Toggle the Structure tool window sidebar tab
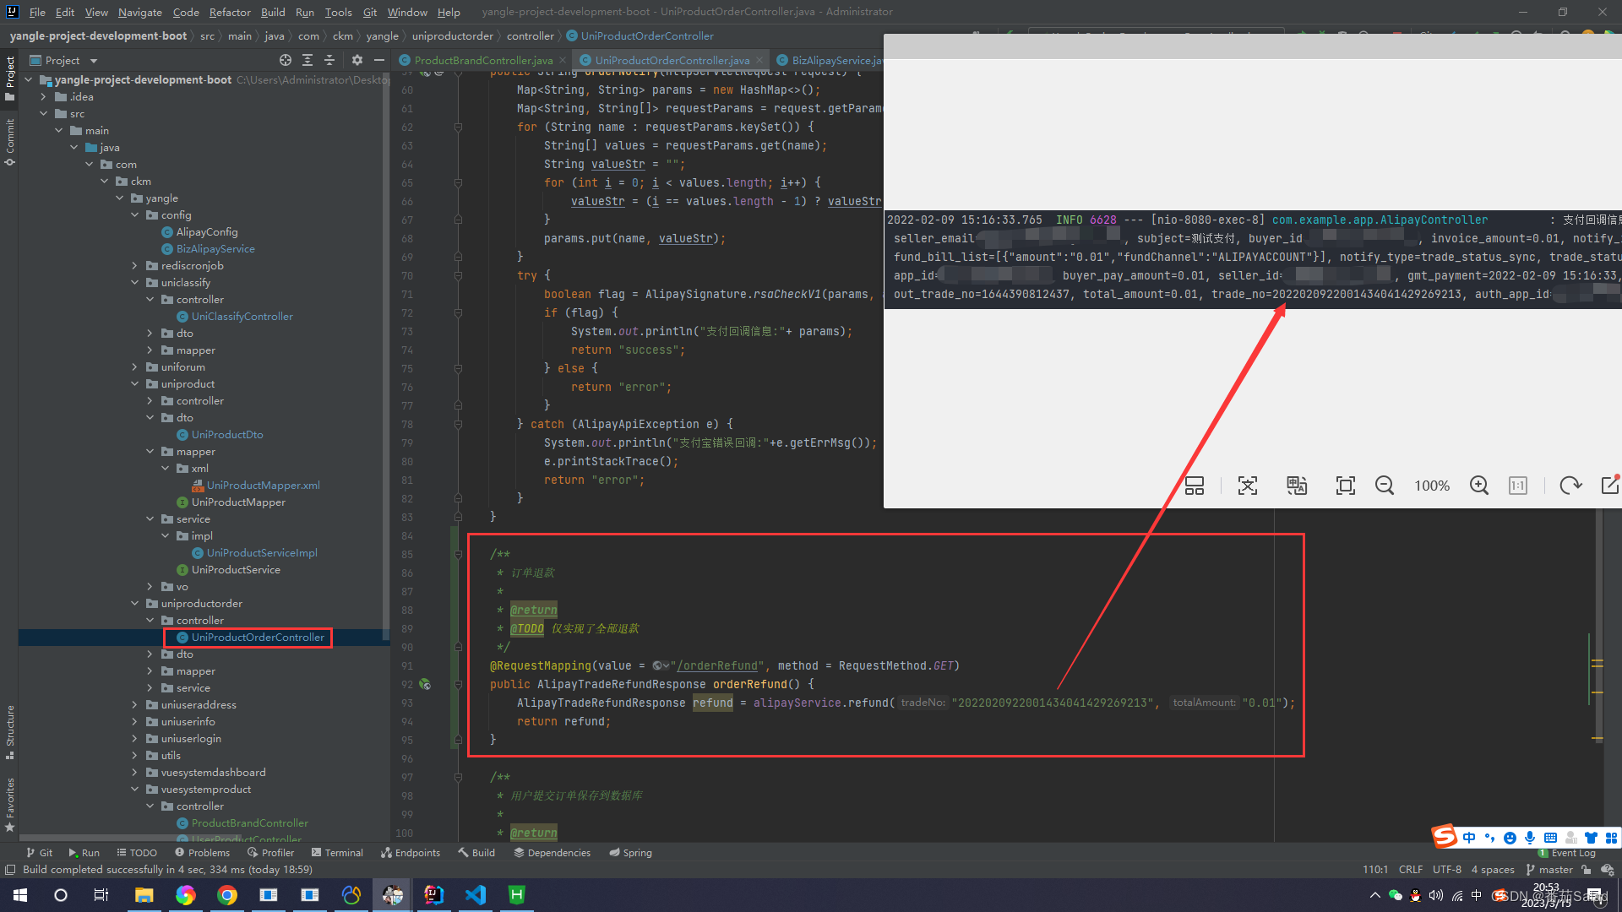Image resolution: width=1622 pixels, height=912 pixels. [9, 732]
